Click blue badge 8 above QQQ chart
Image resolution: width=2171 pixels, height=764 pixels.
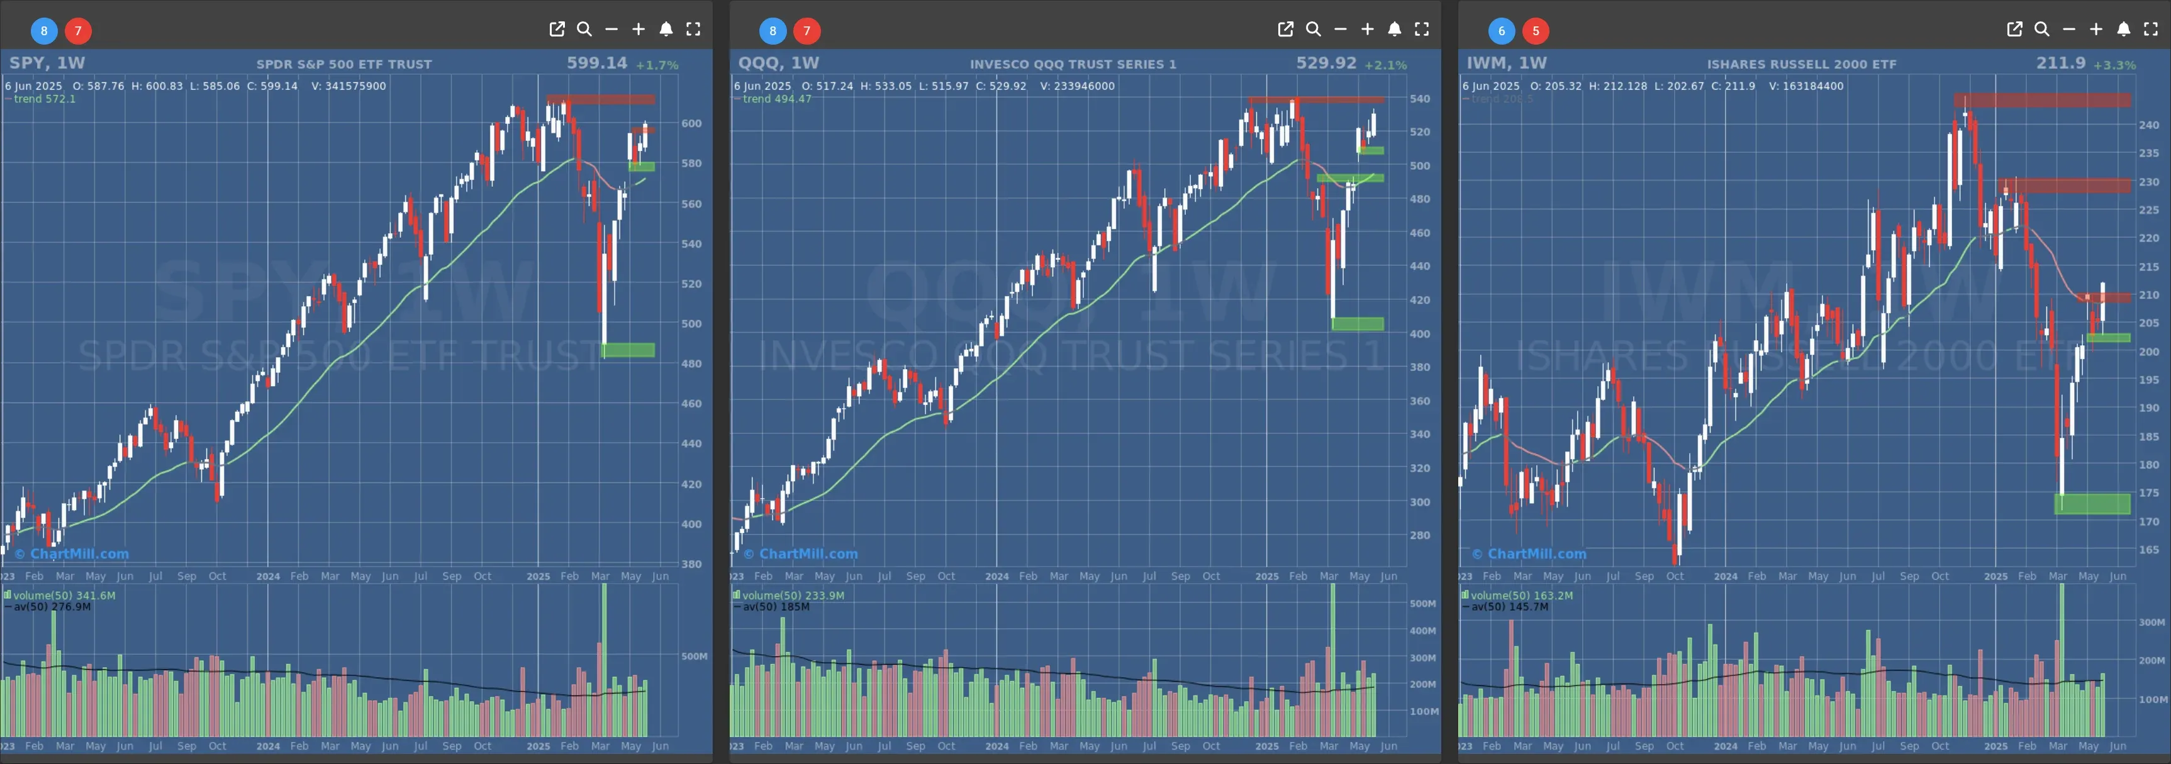pyautogui.click(x=773, y=31)
